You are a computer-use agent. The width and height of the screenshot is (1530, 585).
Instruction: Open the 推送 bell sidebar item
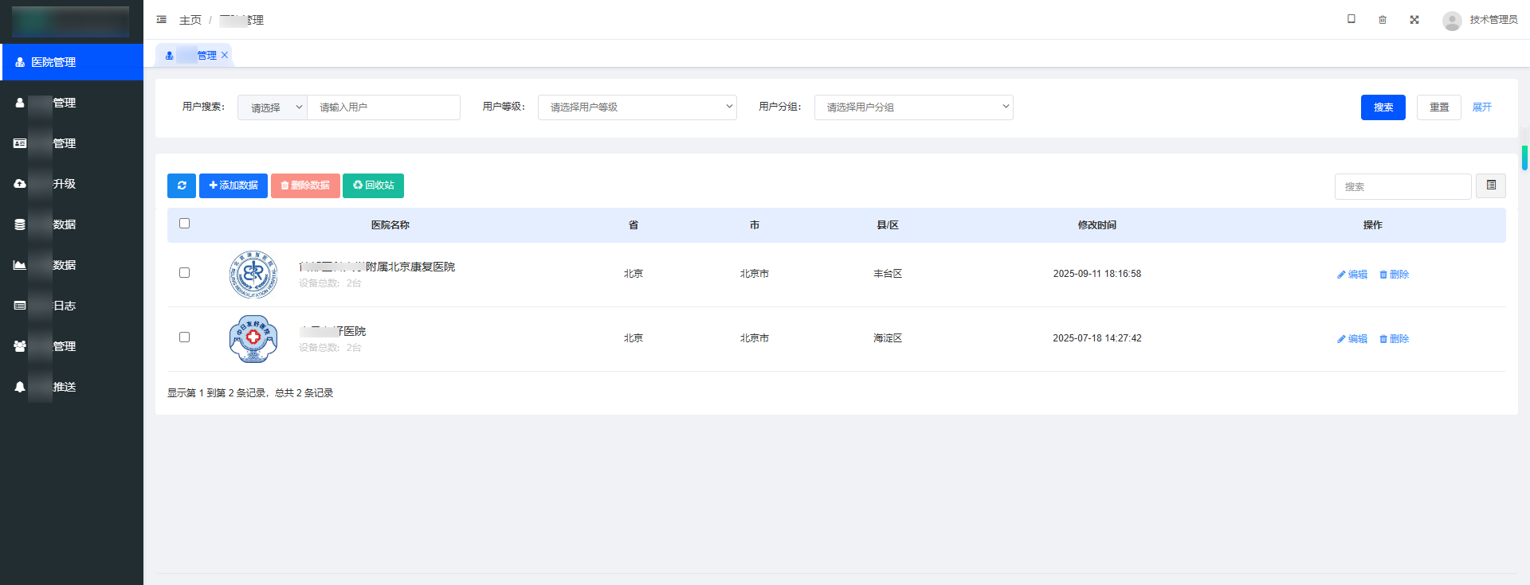point(72,387)
